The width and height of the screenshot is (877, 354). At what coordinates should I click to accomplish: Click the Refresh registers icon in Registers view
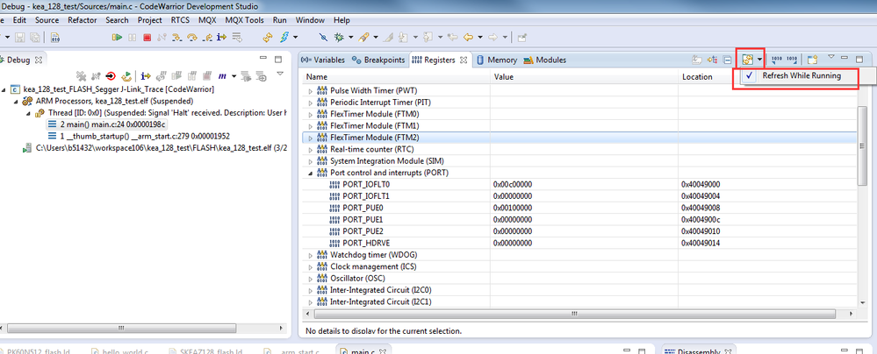(747, 60)
